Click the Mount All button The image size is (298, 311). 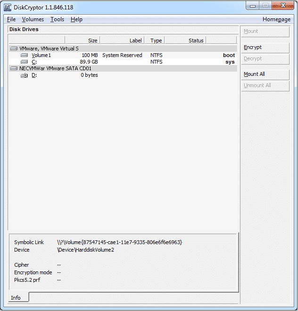pos(265,74)
